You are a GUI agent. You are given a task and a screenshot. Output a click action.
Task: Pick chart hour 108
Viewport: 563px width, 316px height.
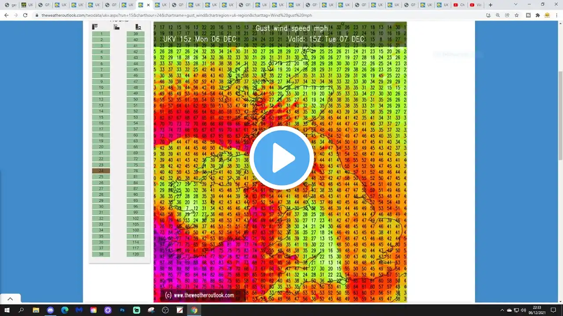(x=135, y=230)
